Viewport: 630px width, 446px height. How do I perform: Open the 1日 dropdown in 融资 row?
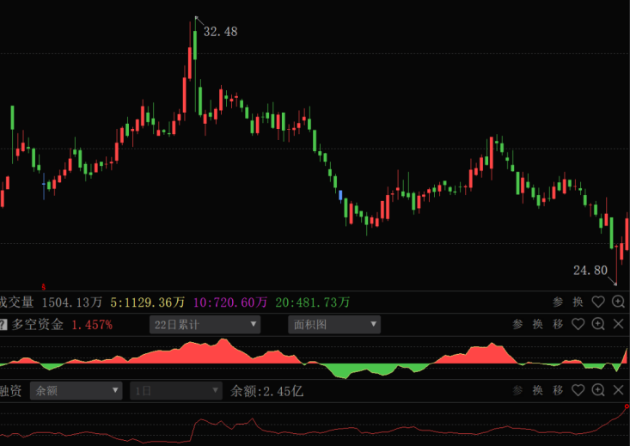[176, 390]
